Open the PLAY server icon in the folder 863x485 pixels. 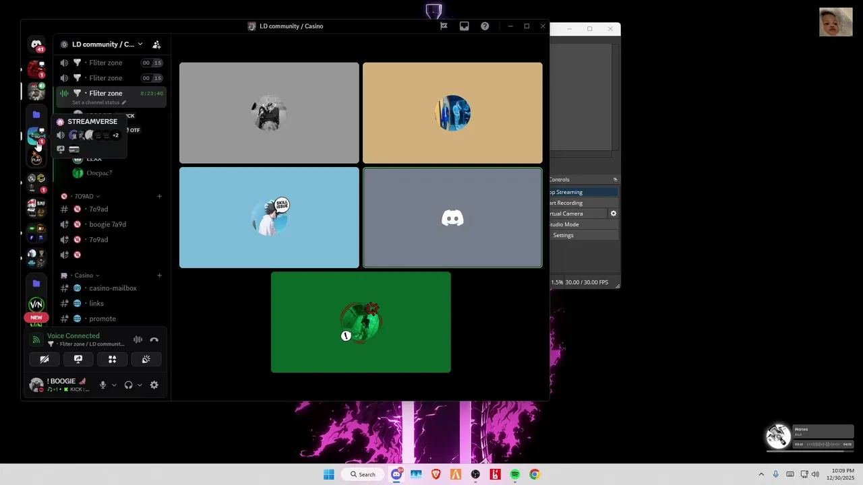(x=36, y=158)
